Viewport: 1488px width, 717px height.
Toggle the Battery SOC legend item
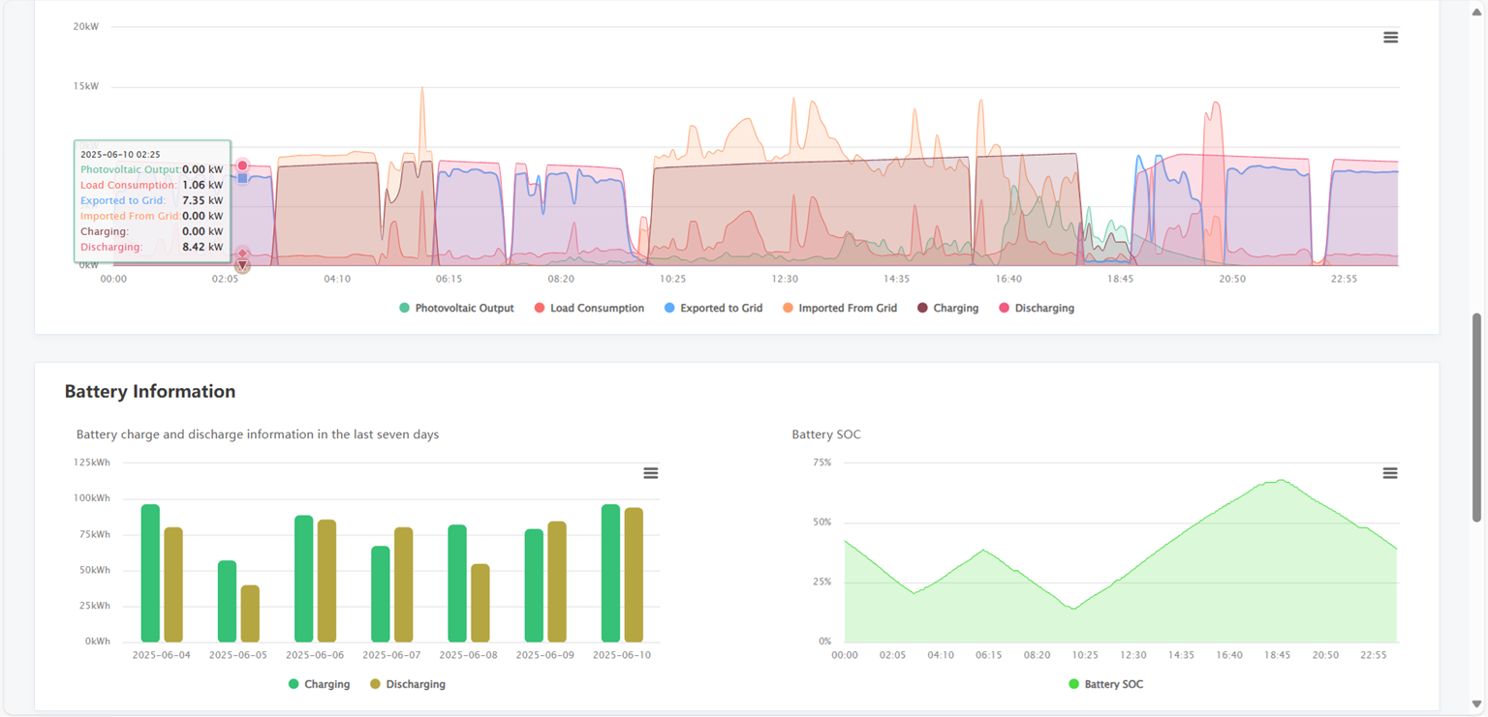[x=1105, y=684]
